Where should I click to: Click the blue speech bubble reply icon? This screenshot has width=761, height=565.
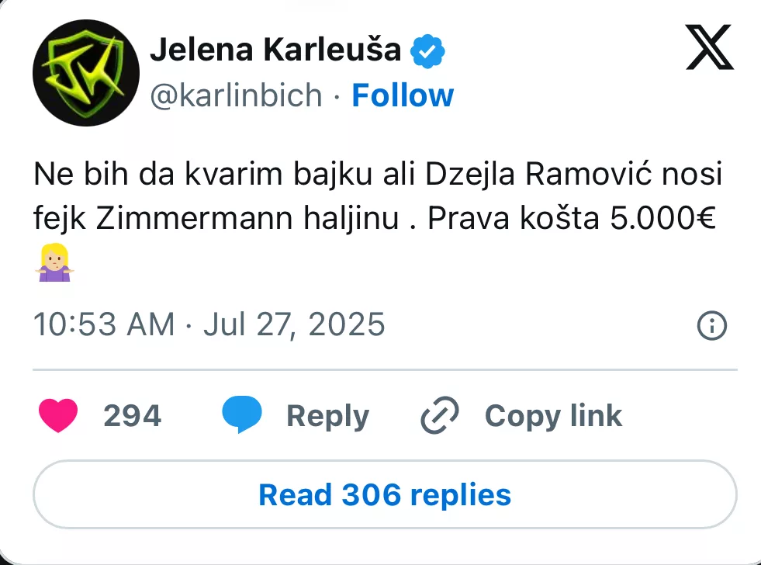coord(242,414)
